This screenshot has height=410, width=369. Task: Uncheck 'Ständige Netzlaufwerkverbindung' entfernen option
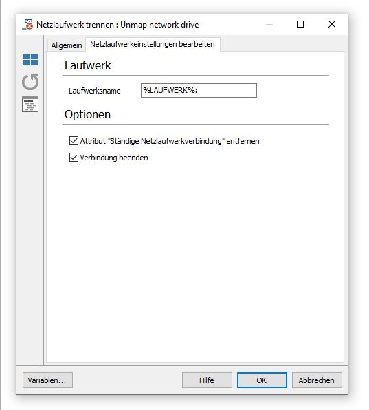tap(74, 140)
